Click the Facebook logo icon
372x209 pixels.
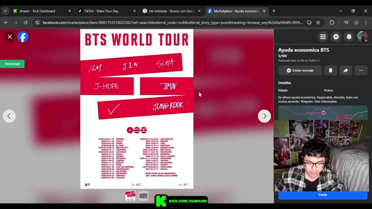(x=23, y=37)
